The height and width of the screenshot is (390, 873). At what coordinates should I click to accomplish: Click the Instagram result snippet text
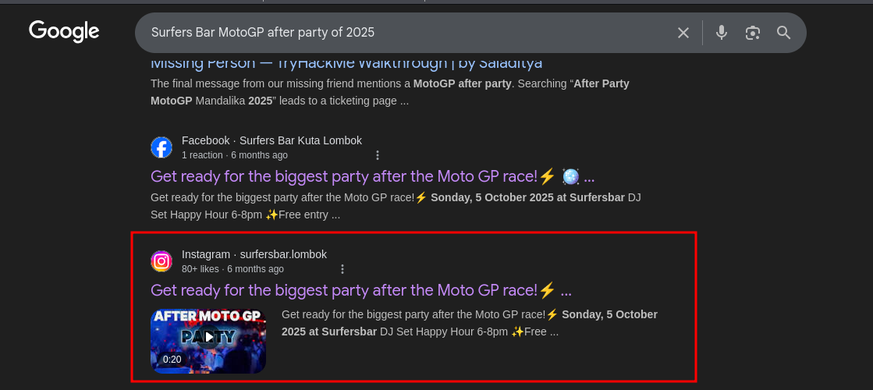(469, 323)
